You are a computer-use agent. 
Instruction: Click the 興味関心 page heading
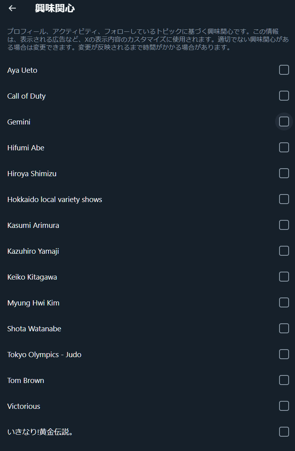[54, 8]
